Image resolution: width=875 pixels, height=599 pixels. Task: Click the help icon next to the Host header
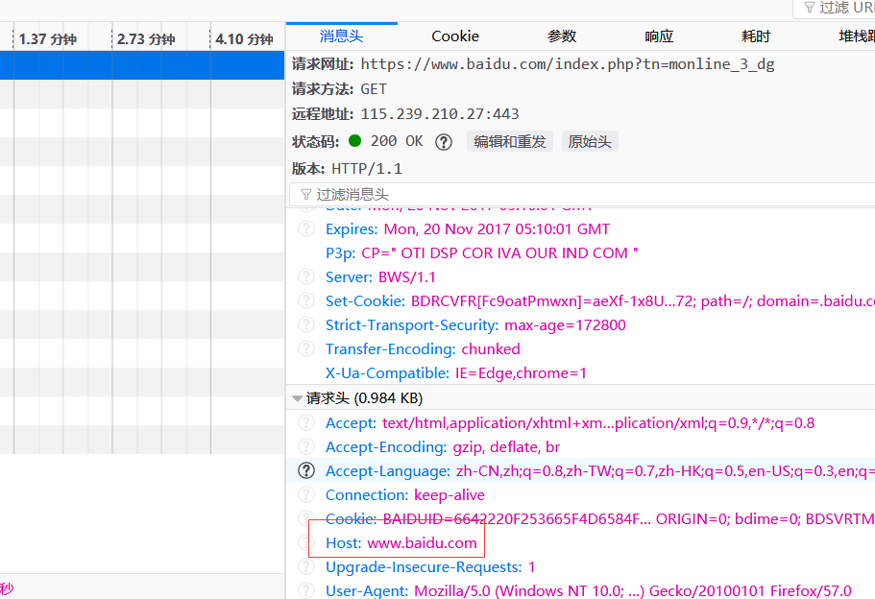tap(306, 543)
